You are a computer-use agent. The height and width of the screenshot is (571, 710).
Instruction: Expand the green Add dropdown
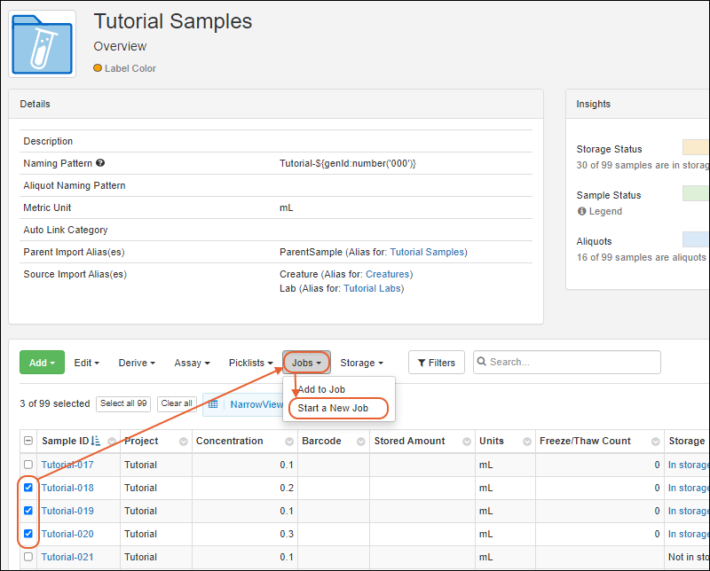(x=42, y=363)
